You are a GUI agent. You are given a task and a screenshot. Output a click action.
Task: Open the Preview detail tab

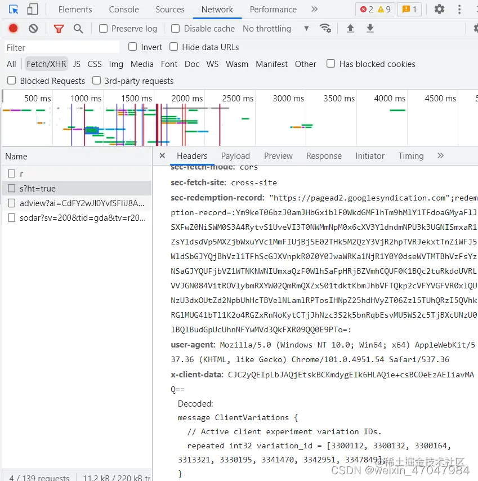(x=278, y=156)
